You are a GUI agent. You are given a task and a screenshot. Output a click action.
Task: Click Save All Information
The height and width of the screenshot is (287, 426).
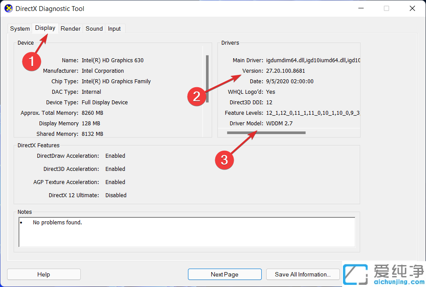(x=303, y=274)
